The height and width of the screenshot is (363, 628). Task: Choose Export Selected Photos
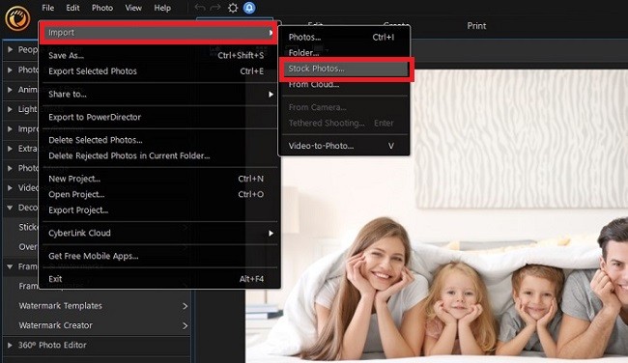(159, 71)
